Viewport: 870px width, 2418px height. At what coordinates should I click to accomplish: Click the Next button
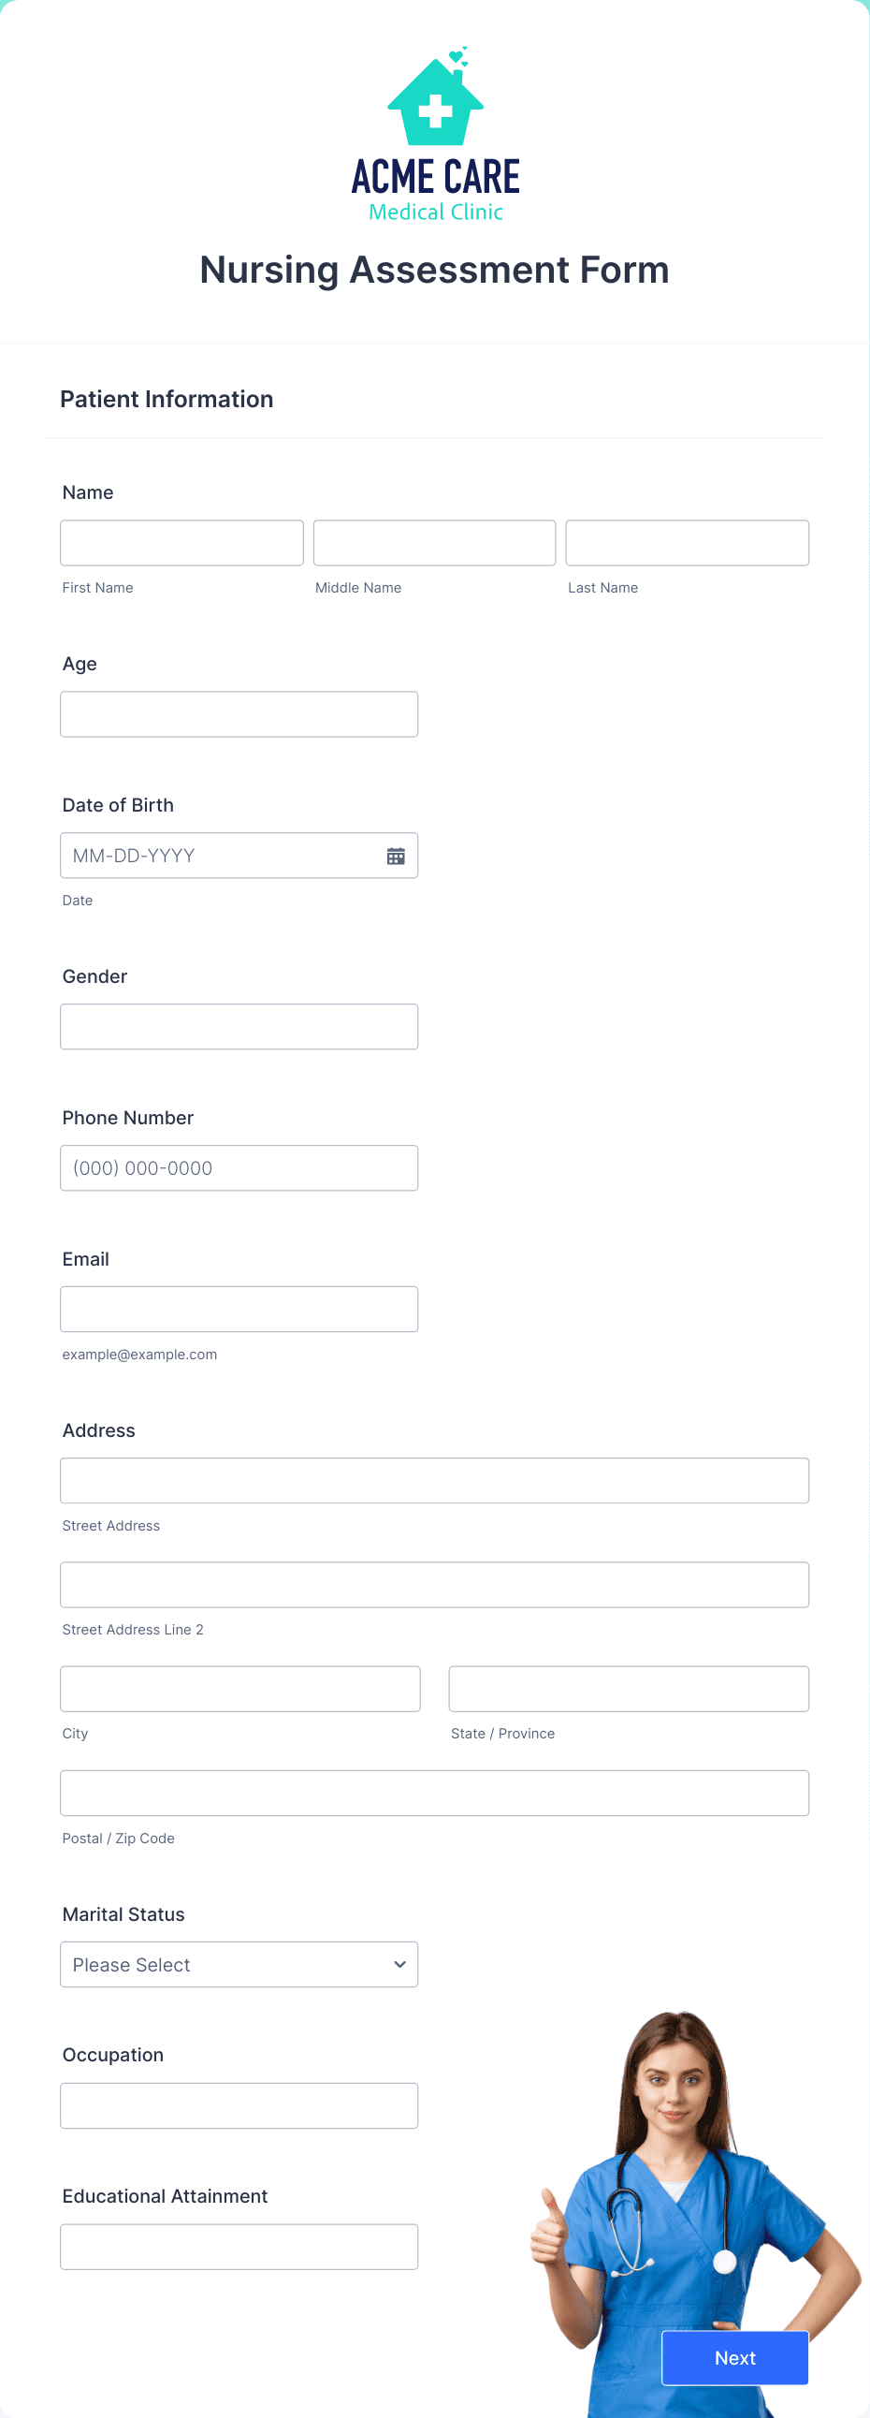734,2358
